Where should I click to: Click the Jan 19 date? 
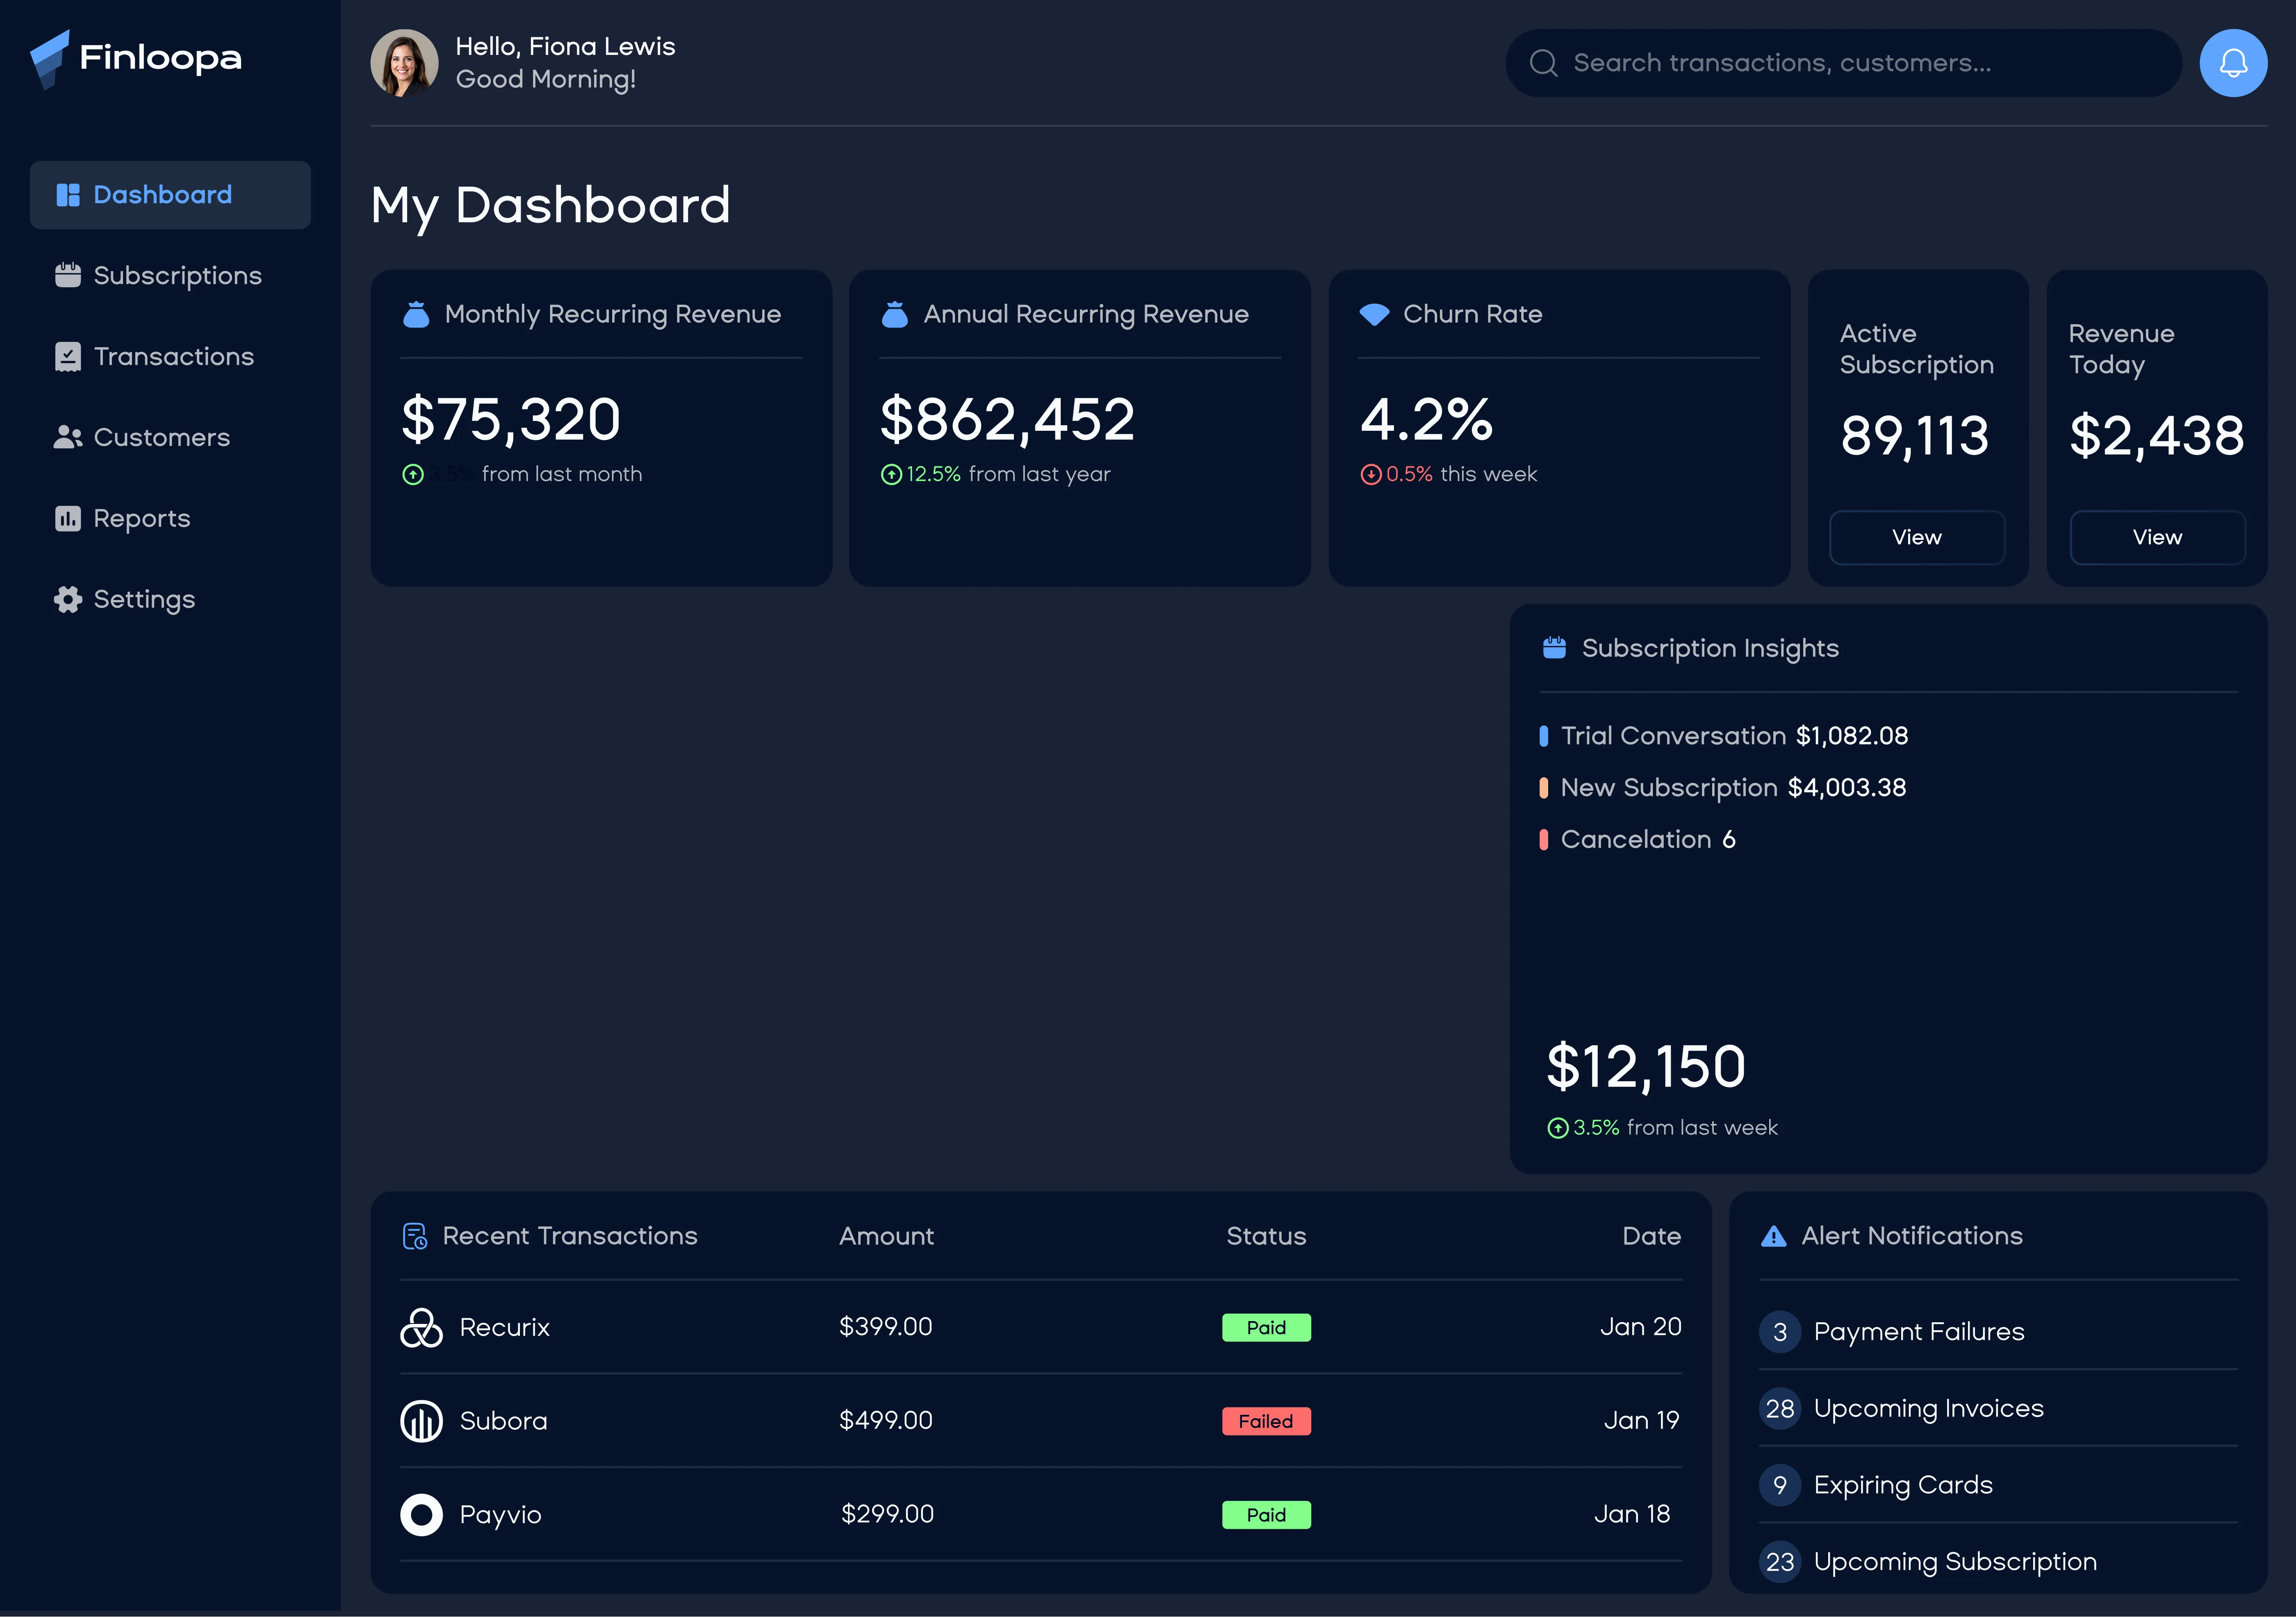tap(1642, 1421)
